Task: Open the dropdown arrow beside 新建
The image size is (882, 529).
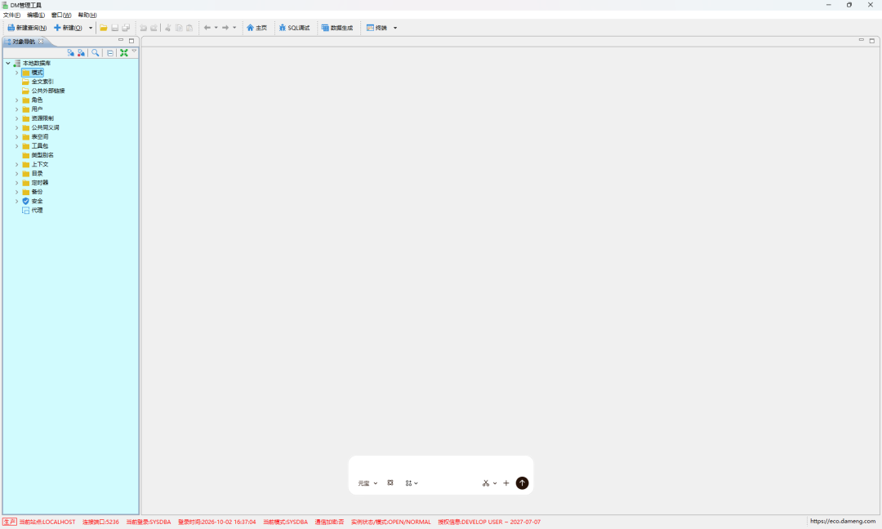Action: (91, 28)
